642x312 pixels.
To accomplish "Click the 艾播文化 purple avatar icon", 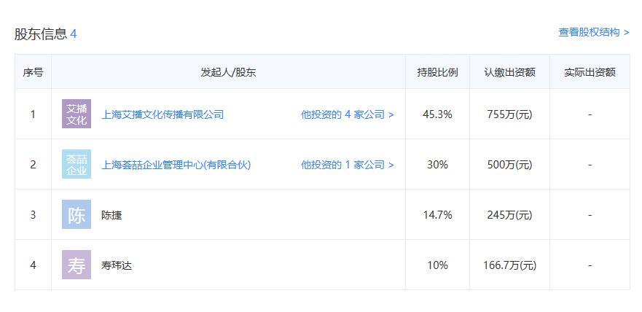I will pos(77,114).
